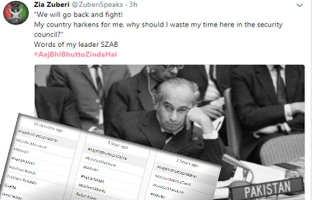Click the PAKISTAN nameplate in the photo
Image resolution: width=312 pixels, height=200 pixels.
coord(267,189)
